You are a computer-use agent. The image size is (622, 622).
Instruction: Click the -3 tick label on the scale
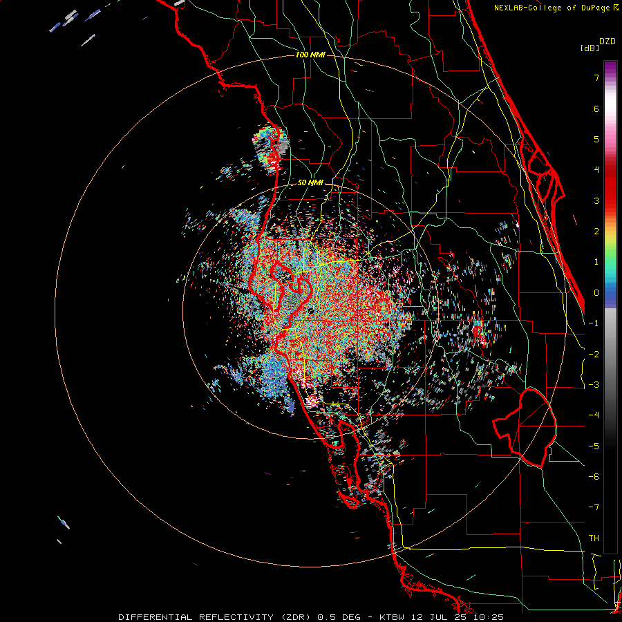point(594,385)
